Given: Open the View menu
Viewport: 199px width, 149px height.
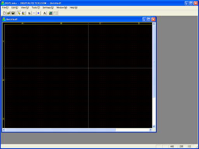Looking at the screenshot, I should pyautogui.click(x=25, y=8).
